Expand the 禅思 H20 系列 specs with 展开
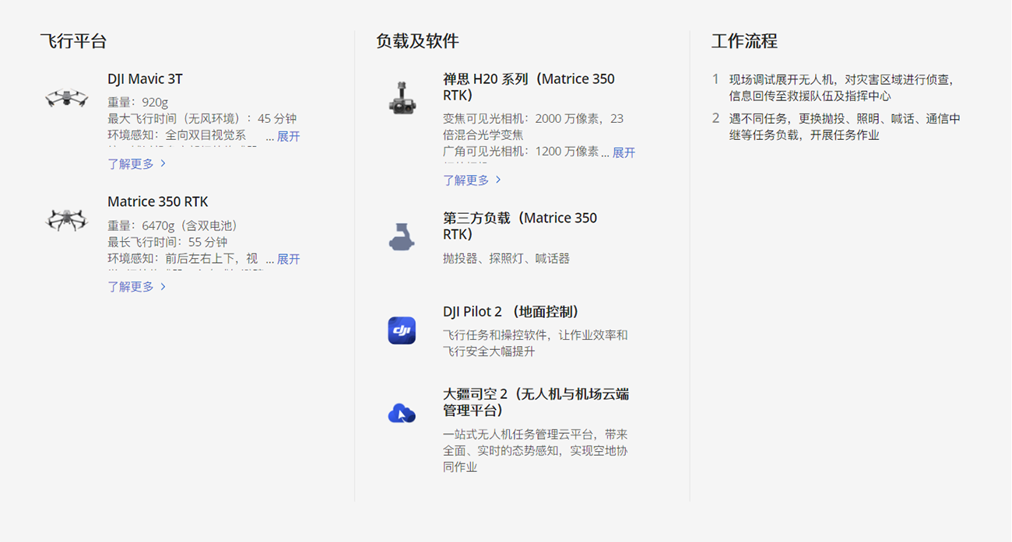 (624, 152)
